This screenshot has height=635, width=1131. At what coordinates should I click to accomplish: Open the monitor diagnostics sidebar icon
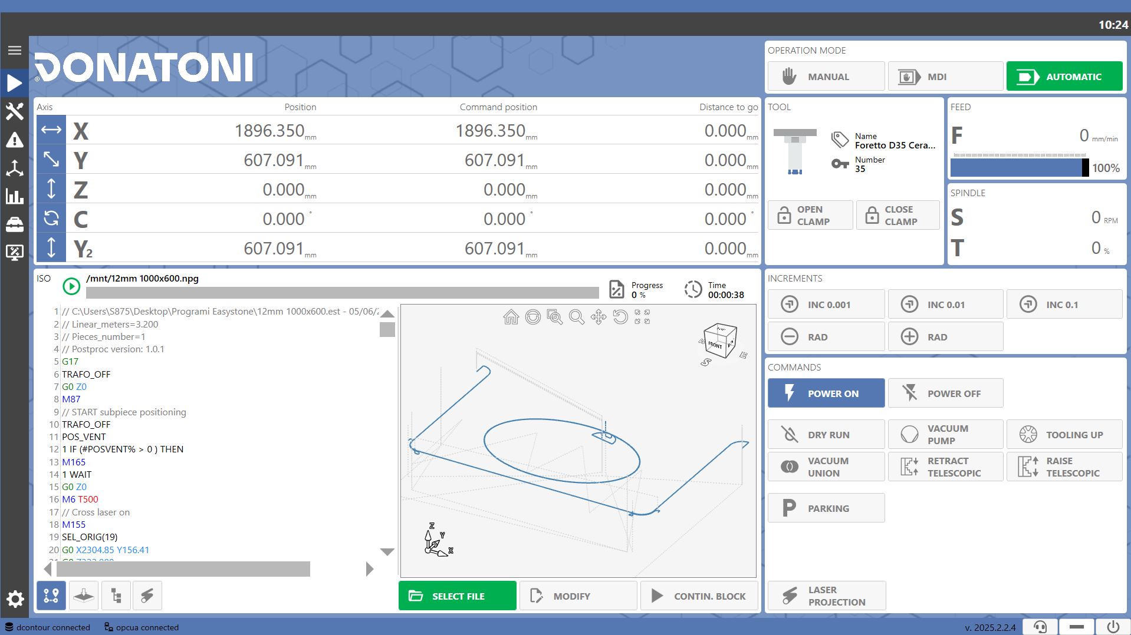(x=15, y=253)
